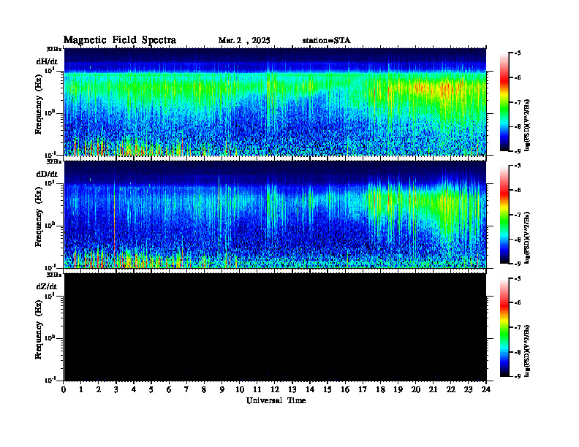
Task: Click the "Magnetic Field Spectra" title
Action: (120, 40)
